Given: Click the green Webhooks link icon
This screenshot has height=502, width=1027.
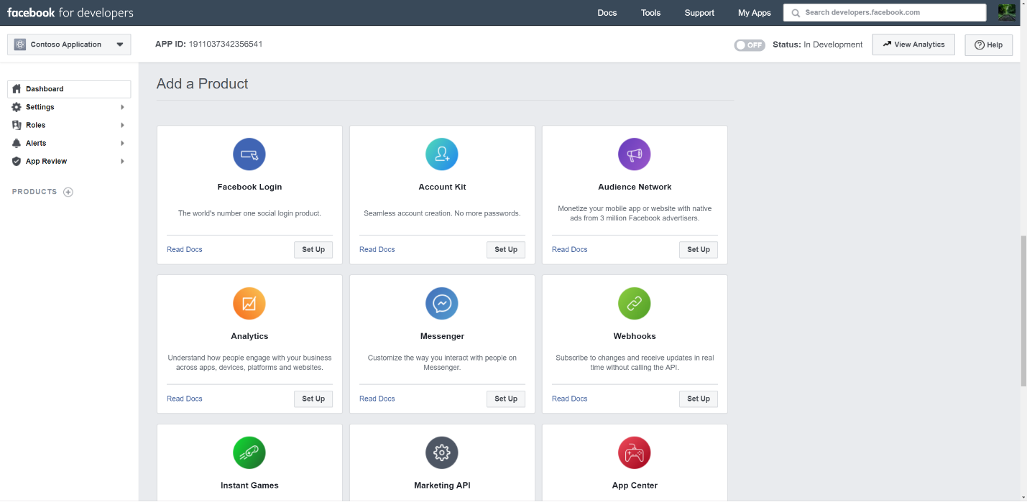Looking at the screenshot, I should tap(635, 304).
